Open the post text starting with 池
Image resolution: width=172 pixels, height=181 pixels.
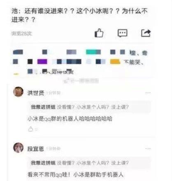[x=79, y=15]
